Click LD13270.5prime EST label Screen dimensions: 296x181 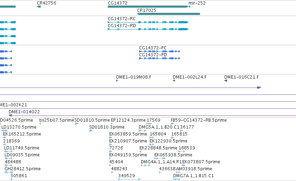[19, 127]
